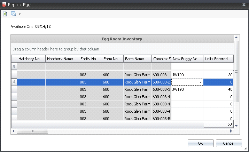Sort by the Hatchery No column header
249x152 pixels.
(31, 59)
